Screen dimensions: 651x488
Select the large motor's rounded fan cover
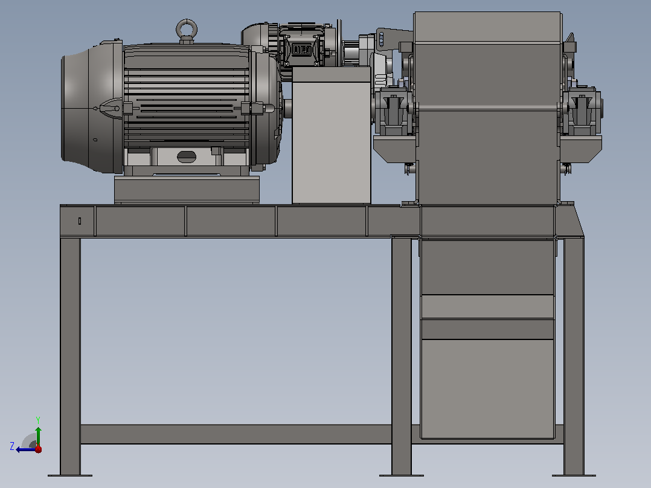coord(92,108)
